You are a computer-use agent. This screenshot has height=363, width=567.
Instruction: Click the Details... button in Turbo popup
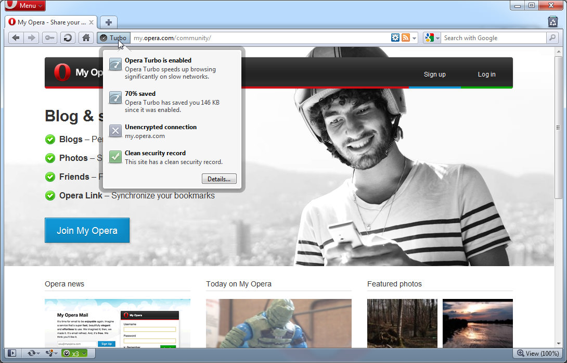point(219,179)
